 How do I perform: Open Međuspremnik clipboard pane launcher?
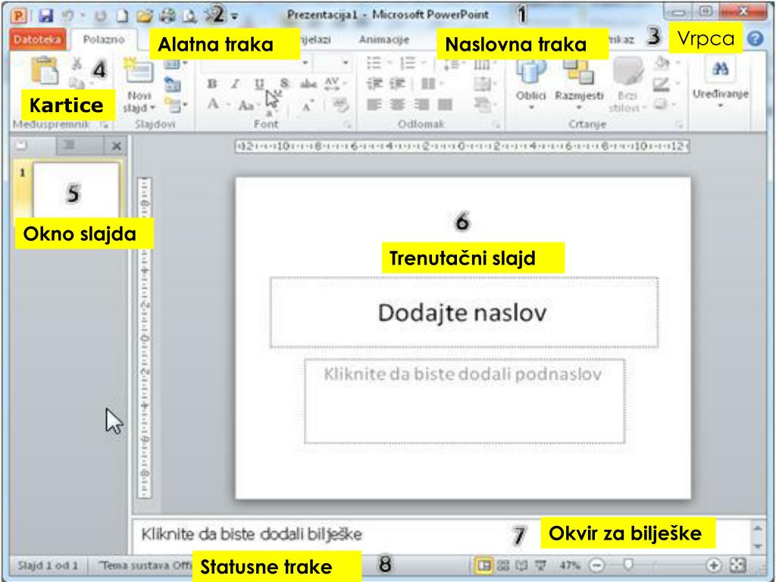[104, 125]
